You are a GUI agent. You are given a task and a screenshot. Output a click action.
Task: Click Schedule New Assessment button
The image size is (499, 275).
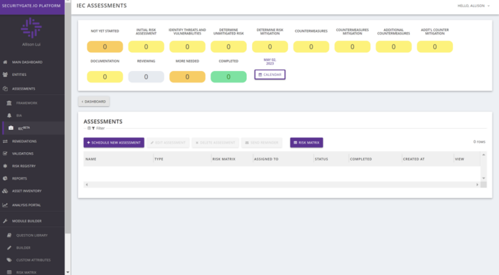[114, 142]
